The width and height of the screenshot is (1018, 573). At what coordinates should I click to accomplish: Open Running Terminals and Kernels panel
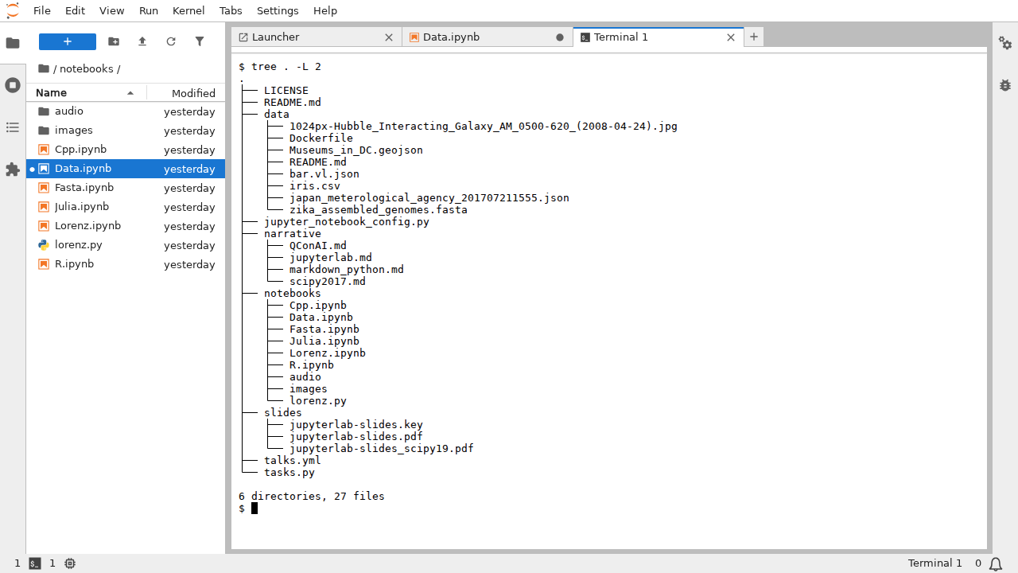click(x=13, y=85)
